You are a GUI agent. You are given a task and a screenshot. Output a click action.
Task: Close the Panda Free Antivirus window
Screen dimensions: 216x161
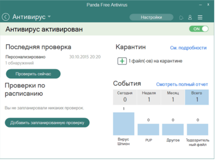[208, 5]
